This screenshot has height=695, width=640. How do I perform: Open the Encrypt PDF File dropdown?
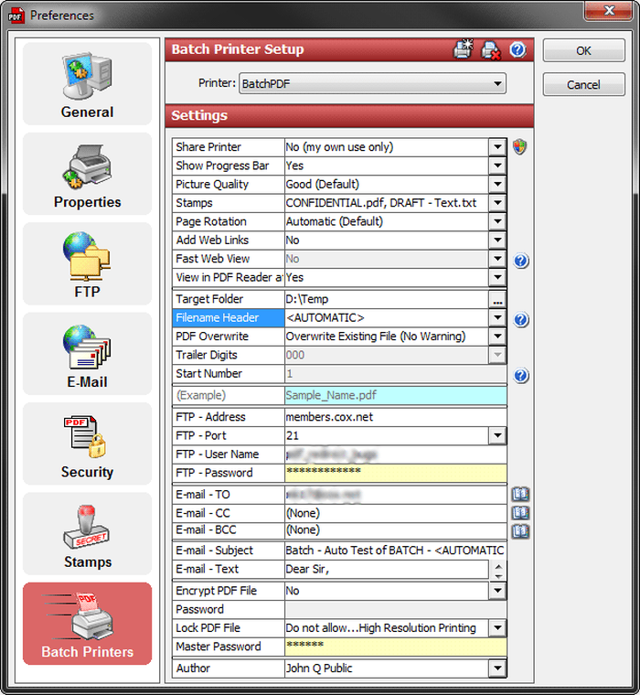497,591
